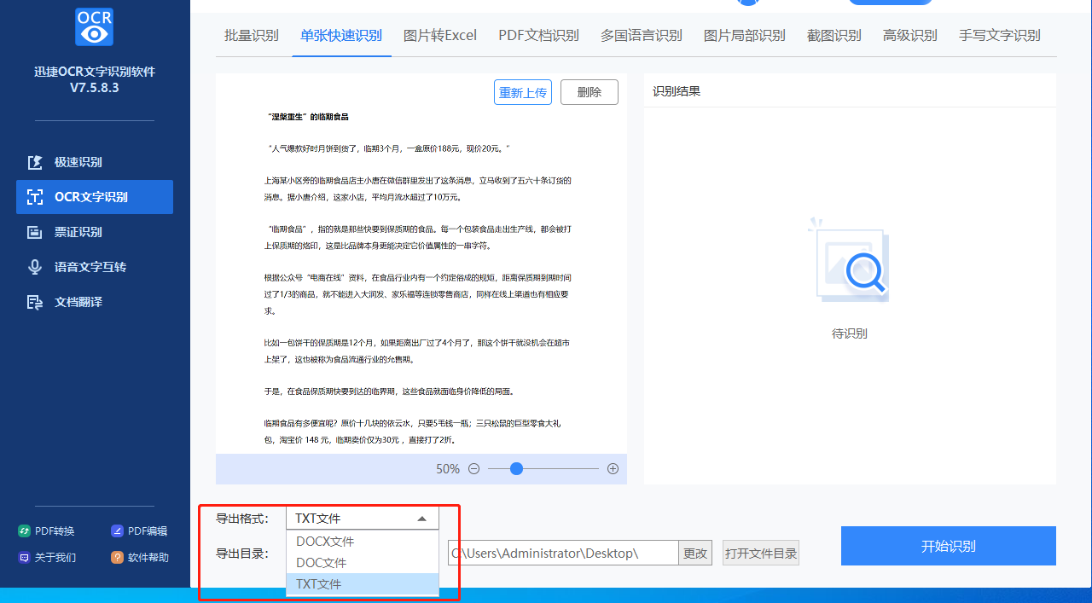Open the PDF转换 shortcut

click(47, 531)
